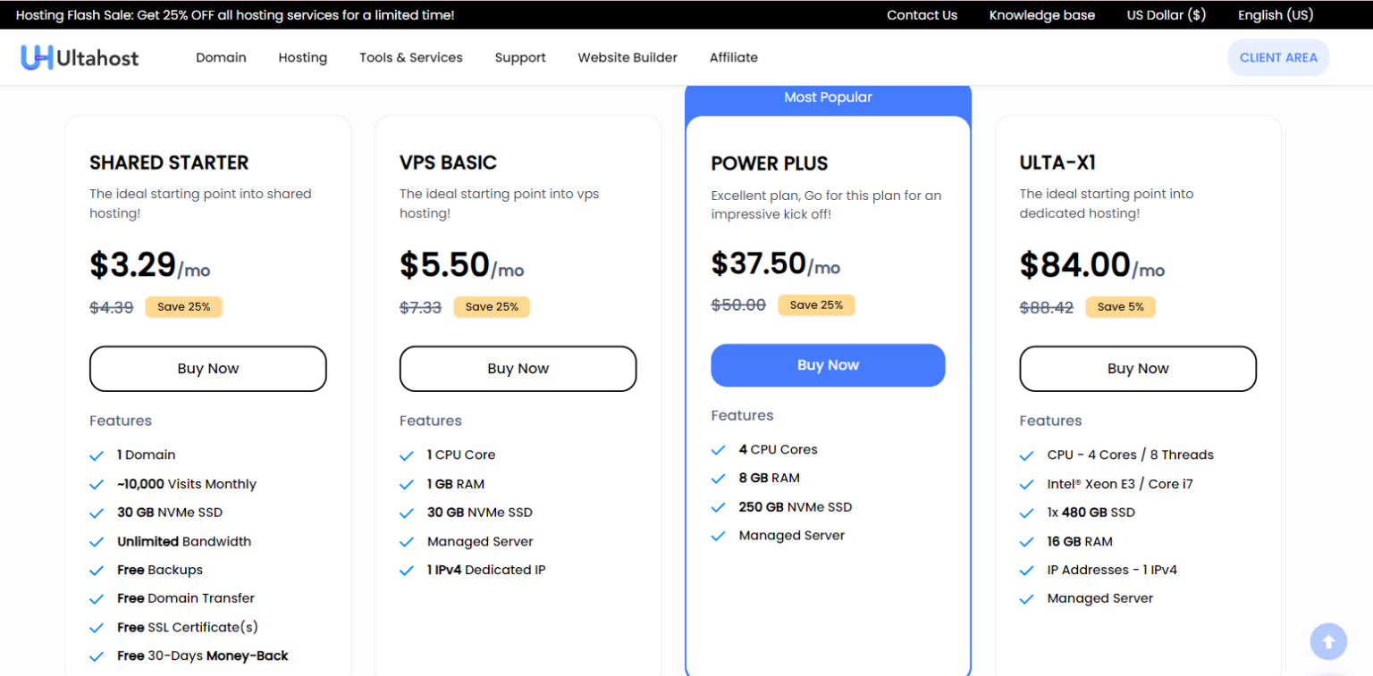This screenshot has height=676, width=1373.
Task: Open the Hosting menu
Action: (302, 57)
